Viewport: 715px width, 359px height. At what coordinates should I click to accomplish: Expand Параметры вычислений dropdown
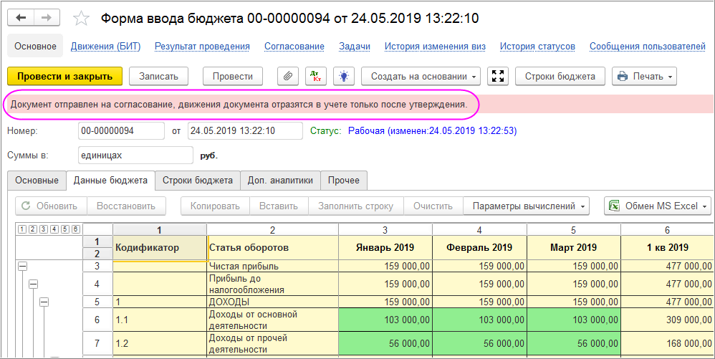click(526, 206)
